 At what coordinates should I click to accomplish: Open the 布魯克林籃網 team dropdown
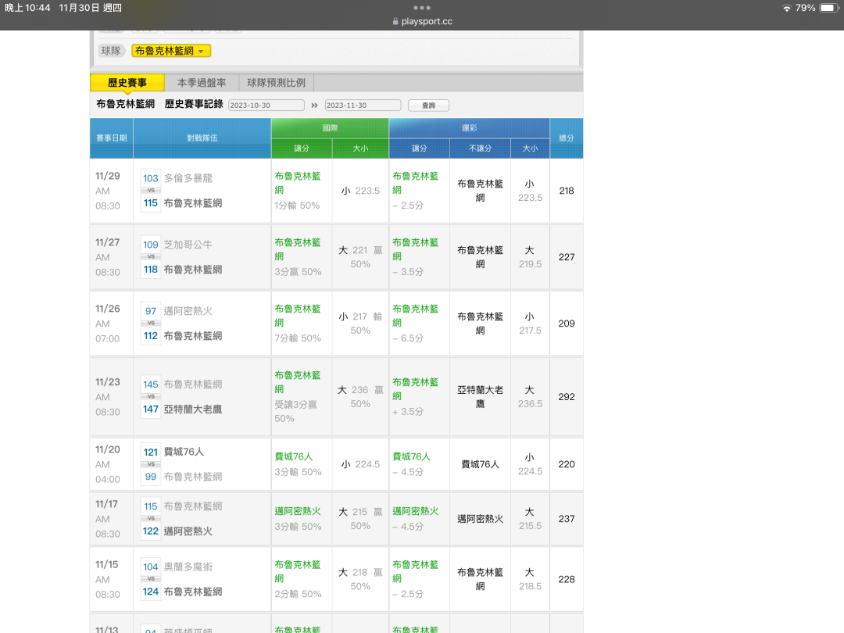170,51
